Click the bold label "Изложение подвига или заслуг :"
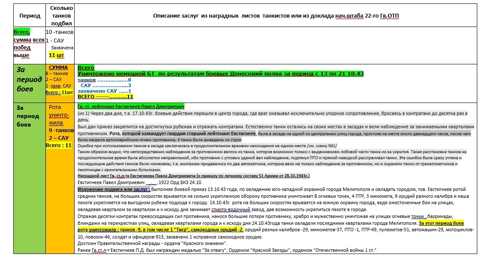The height and width of the screenshot is (260, 488). [114, 189]
